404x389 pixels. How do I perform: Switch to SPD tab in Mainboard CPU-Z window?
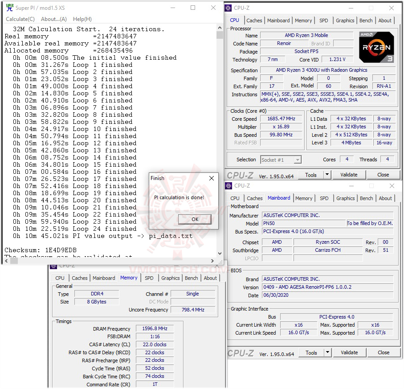[324, 198]
